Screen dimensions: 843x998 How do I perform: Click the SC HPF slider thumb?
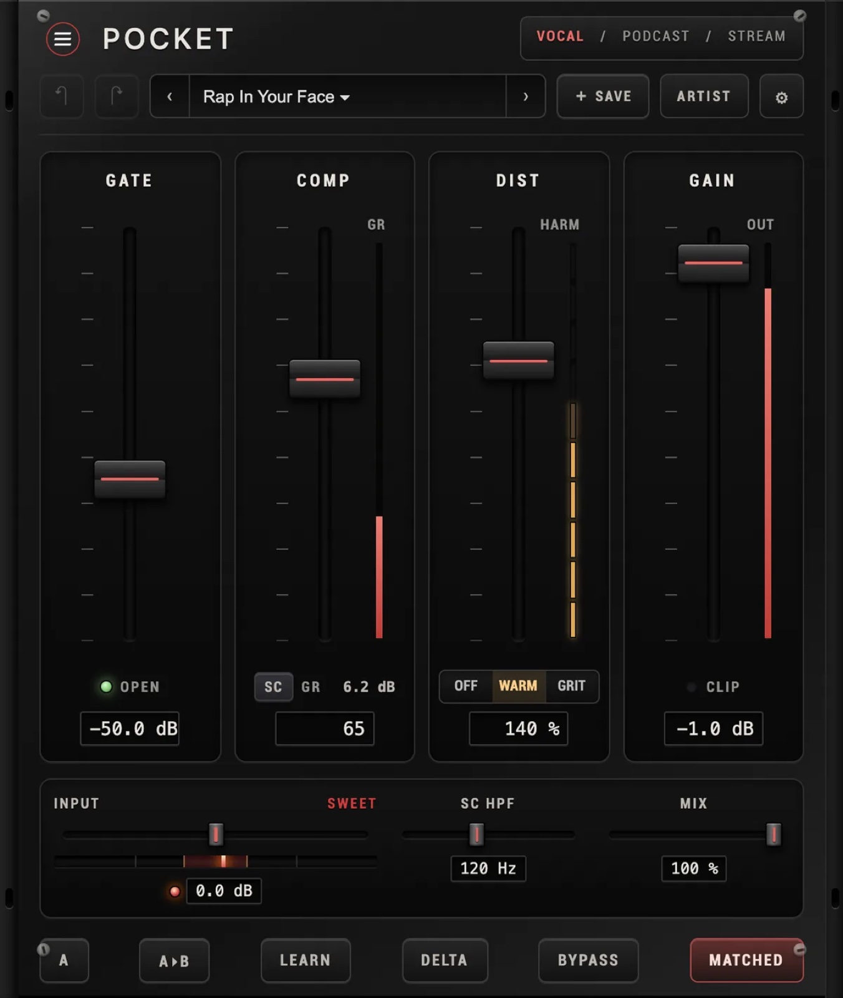tap(476, 834)
